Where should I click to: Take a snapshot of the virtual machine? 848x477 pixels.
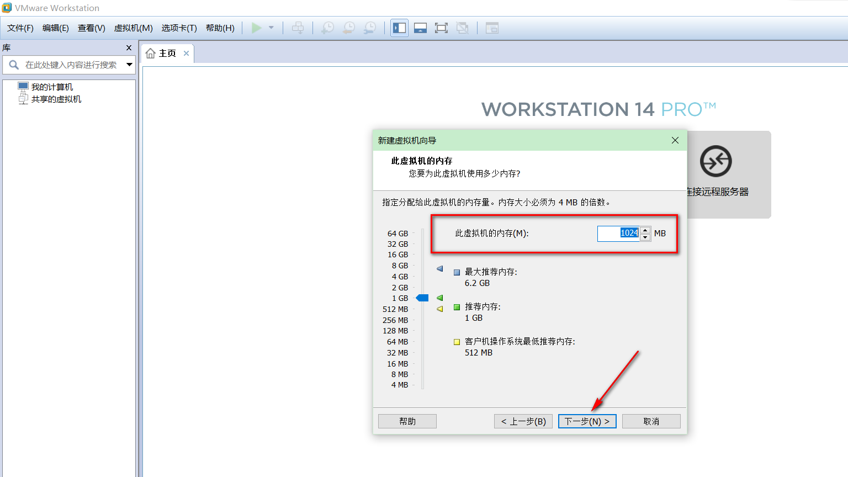[x=327, y=28]
